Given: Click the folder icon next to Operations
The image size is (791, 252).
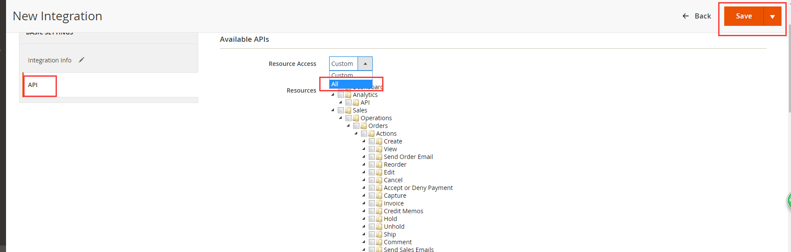Looking at the screenshot, I should tap(356, 118).
